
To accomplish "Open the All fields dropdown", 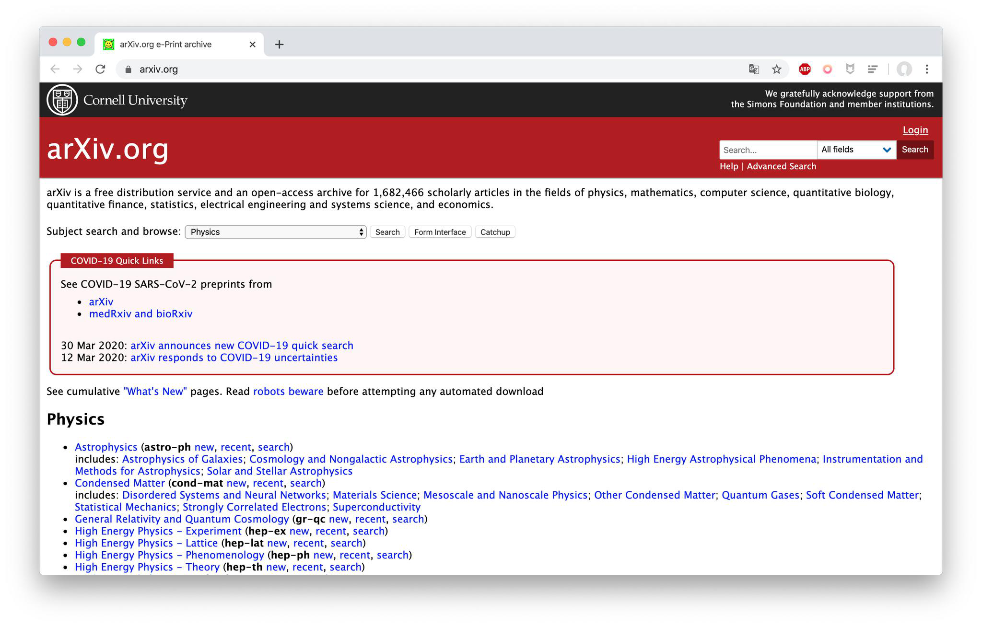I will click(856, 150).
